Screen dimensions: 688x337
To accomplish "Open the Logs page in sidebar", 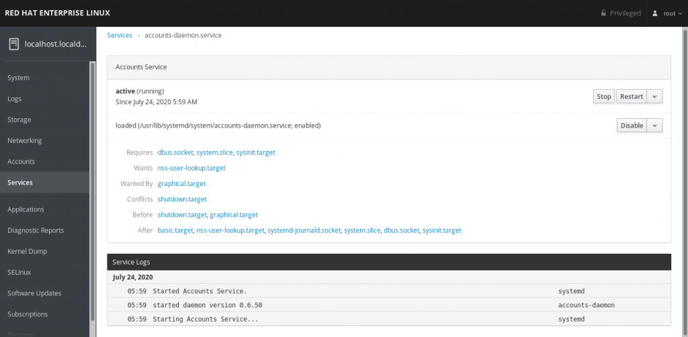I will tap(14, 99).
